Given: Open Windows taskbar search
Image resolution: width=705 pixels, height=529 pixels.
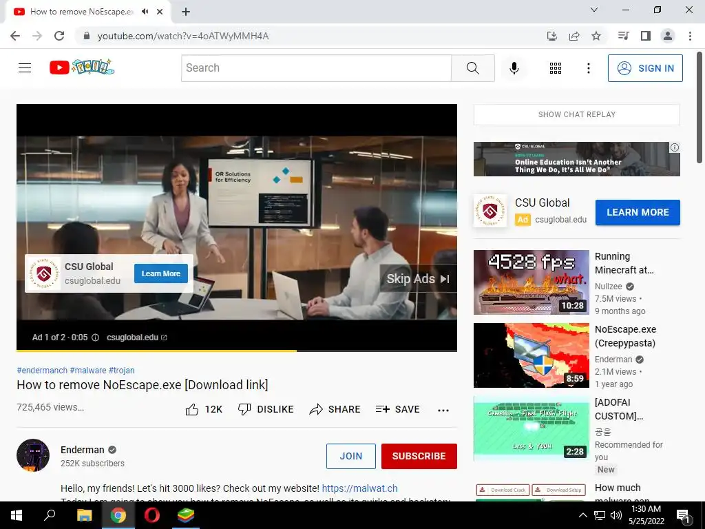Looking at the screenshot, I should 50,515.
